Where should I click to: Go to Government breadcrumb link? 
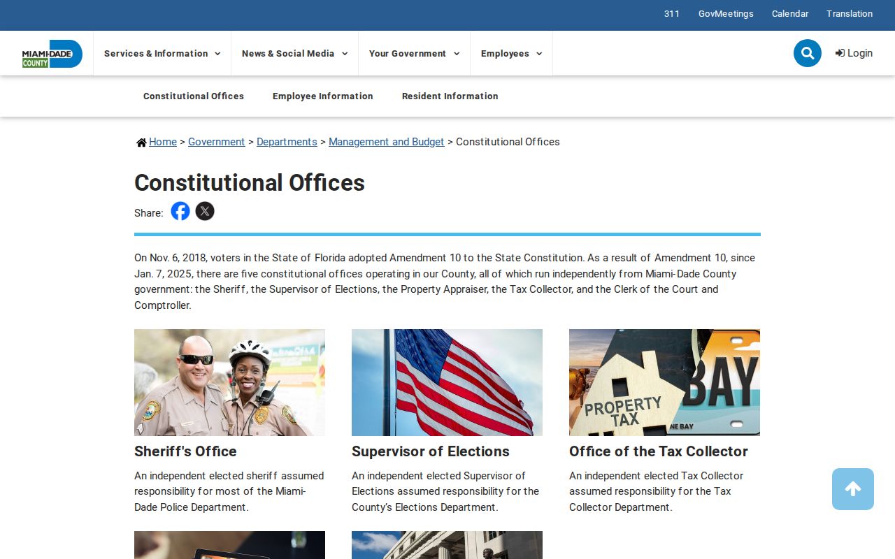[x=217, y=142]
